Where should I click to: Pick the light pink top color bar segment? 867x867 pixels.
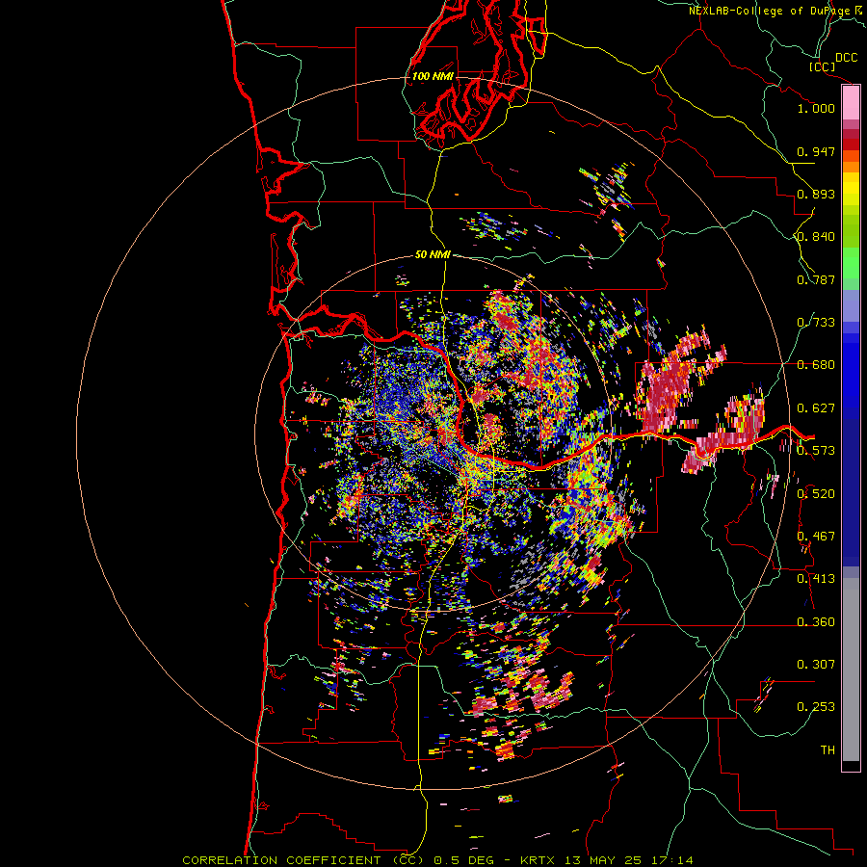[851, 103]
